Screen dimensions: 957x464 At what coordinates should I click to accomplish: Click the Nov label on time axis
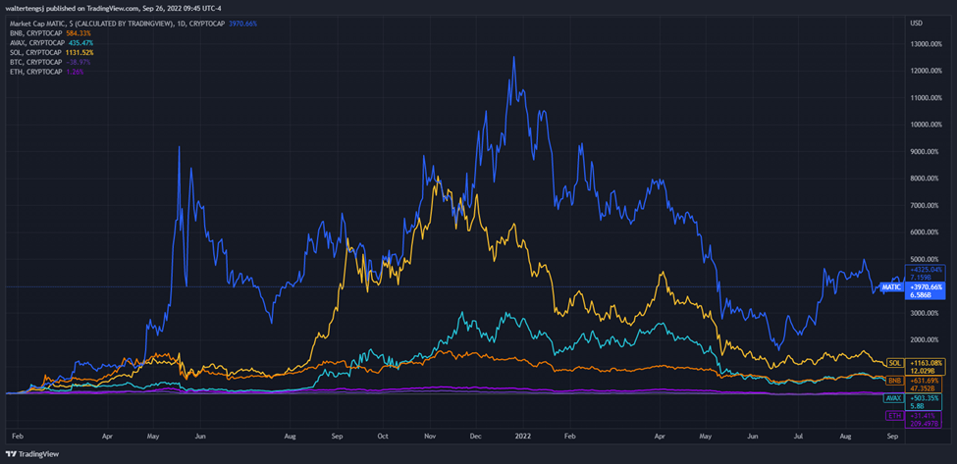pos(431,437)
